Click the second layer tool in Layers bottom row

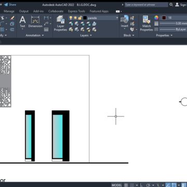tap(77, 30)
